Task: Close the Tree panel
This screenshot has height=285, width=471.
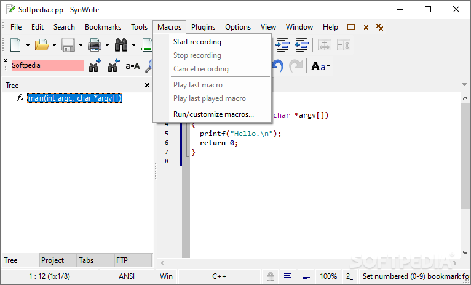Action: point(147,86)
